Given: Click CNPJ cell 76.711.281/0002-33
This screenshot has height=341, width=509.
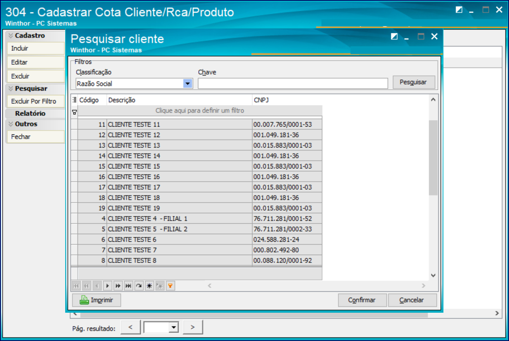Looking at the screenshot, I should [x=287, y=229].
